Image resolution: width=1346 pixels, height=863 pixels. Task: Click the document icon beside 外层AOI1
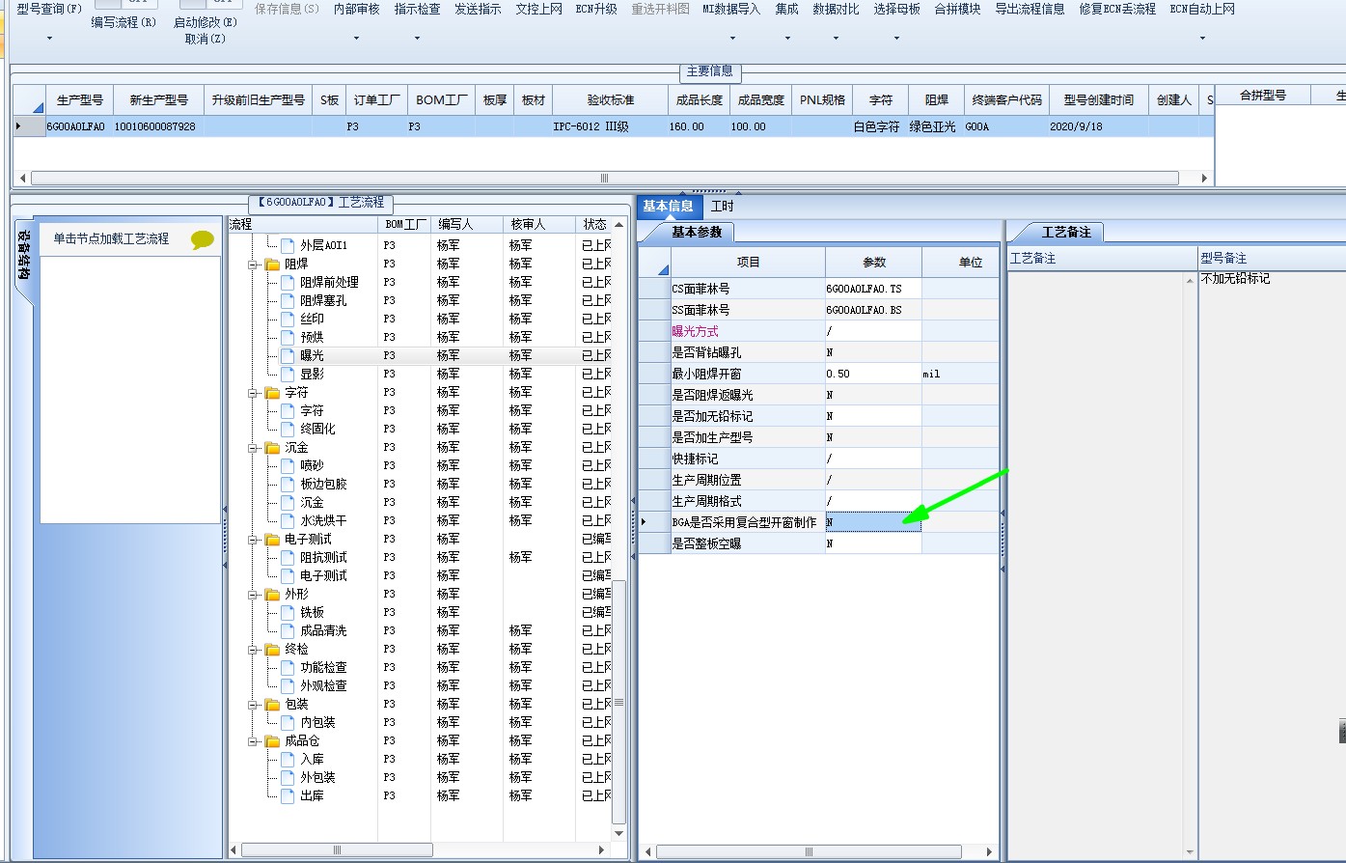[288, 245]
